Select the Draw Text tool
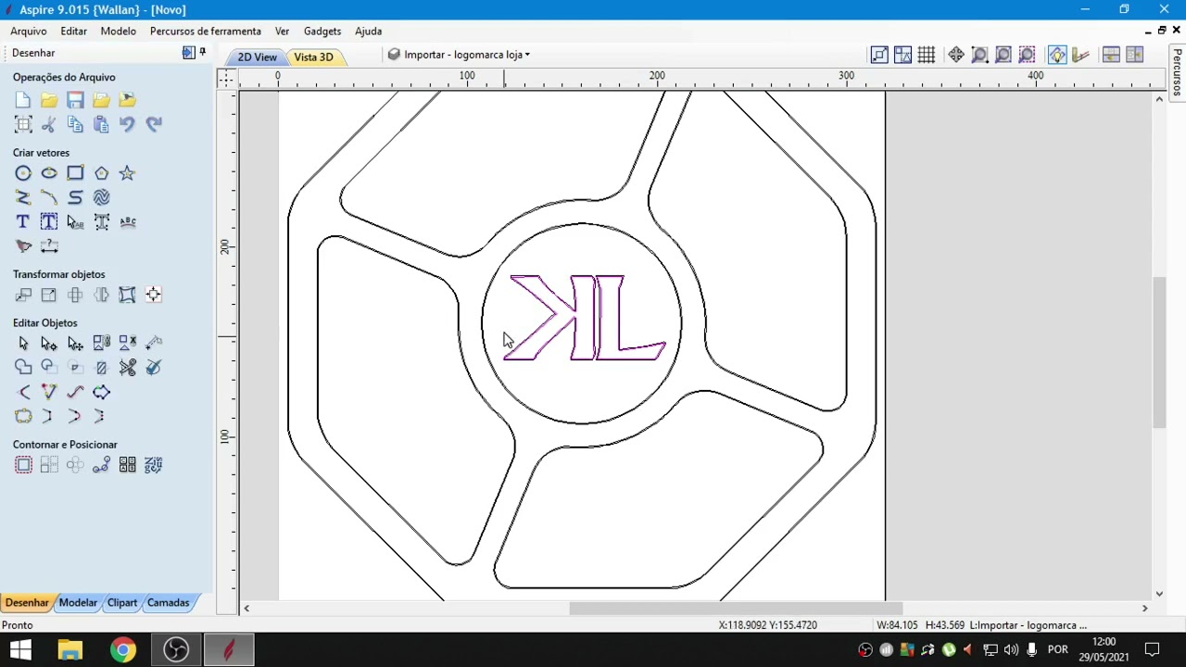Screen dimensions: 1186x667 coord(23,221)
